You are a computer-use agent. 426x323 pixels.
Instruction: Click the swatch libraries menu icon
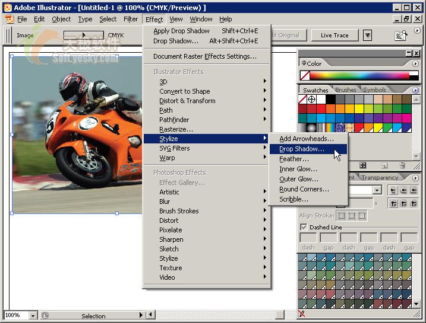point(363,165)
